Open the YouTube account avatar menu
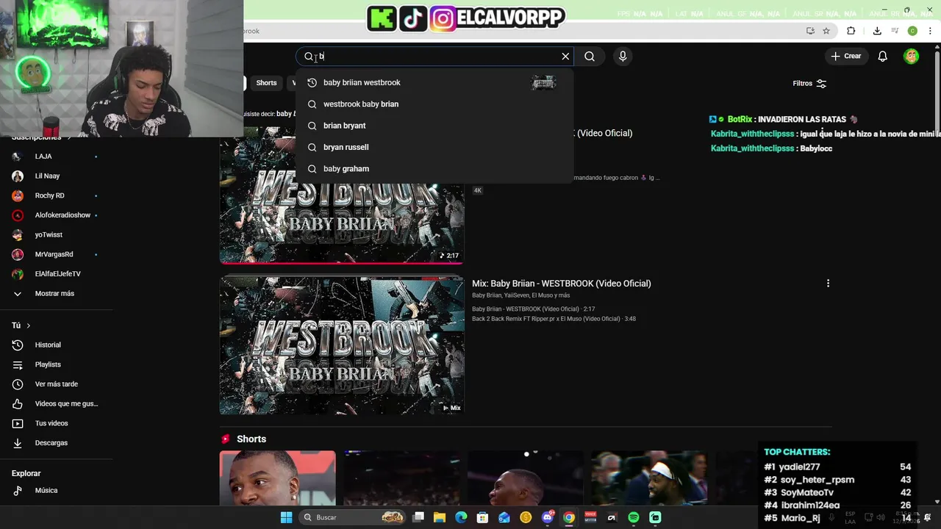 click(x=912, y=57)
